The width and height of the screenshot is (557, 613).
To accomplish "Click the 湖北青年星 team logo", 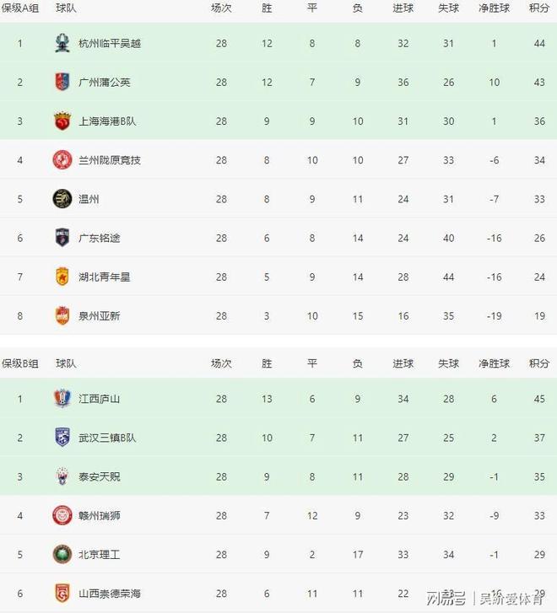I will pos(62,277).
